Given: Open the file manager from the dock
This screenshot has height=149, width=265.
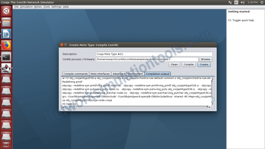Looking at the screenshot, I should pyautogui.click(x=6, y=22).
